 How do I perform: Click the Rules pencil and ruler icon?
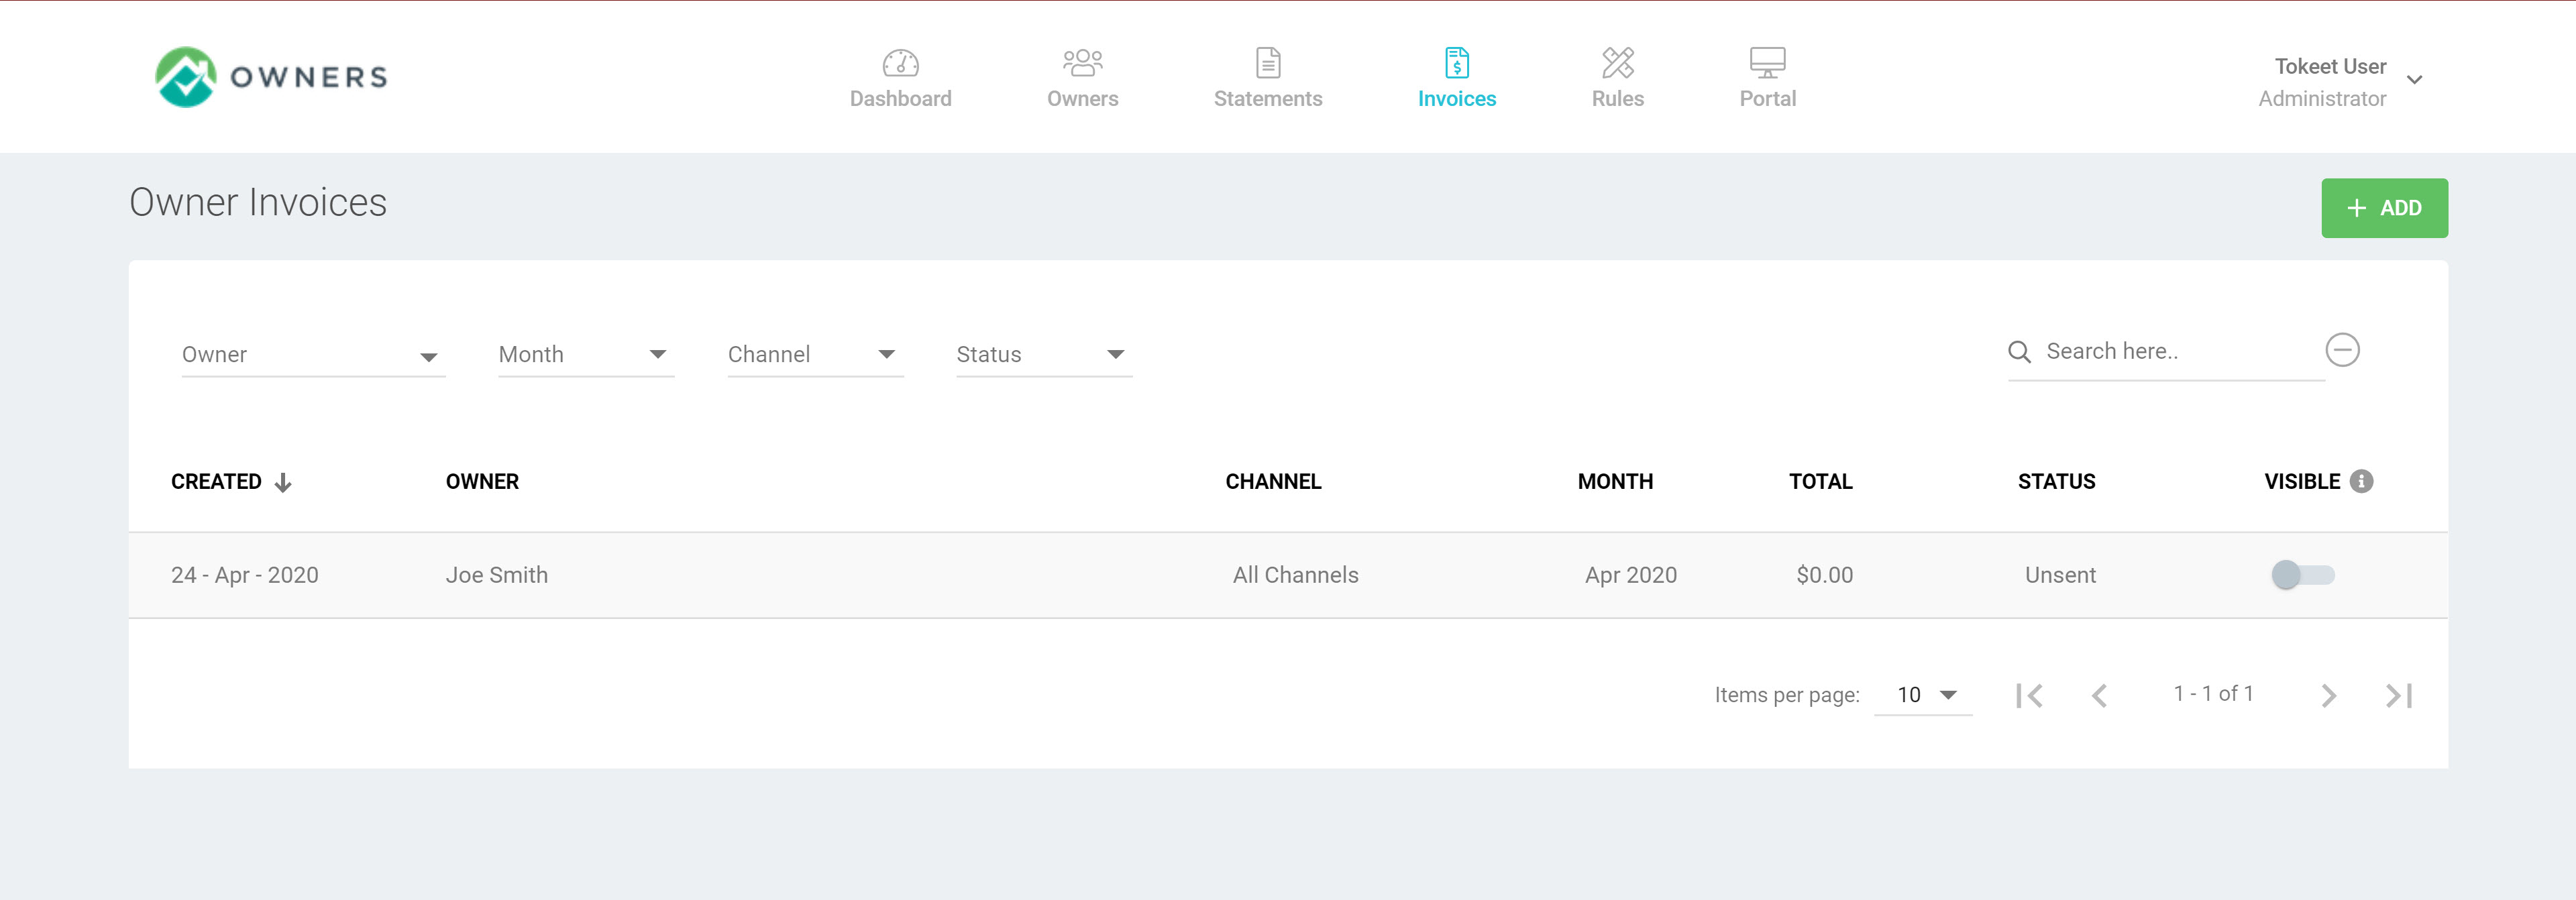coord(1617,63)
